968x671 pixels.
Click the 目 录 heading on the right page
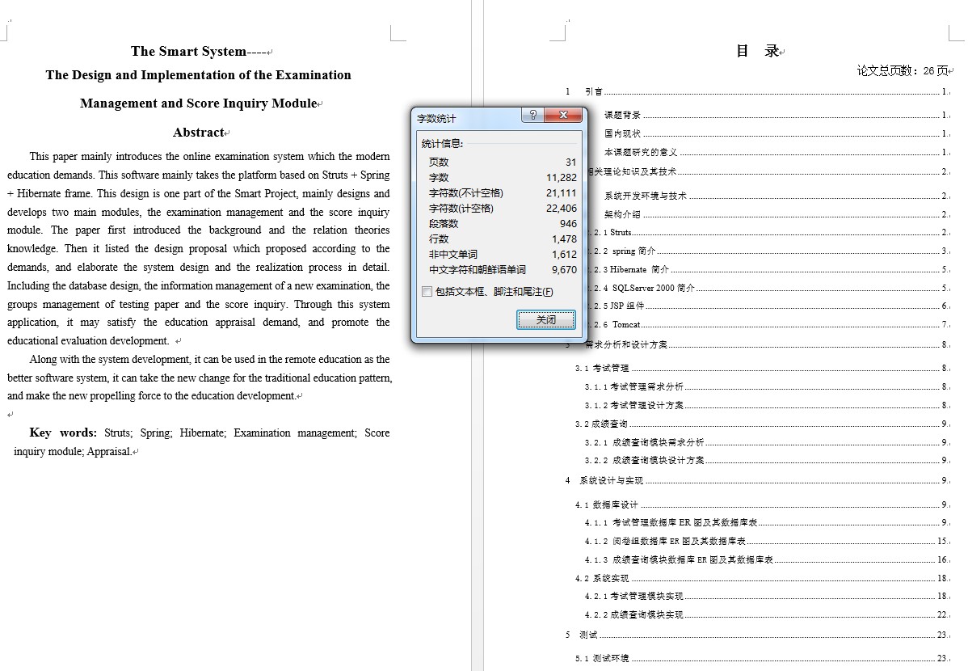point(757,51)
